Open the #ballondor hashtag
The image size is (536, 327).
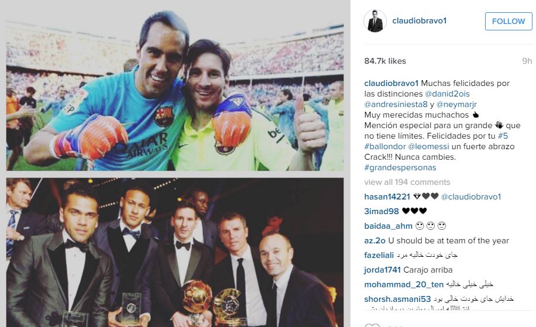pos(385,147)
